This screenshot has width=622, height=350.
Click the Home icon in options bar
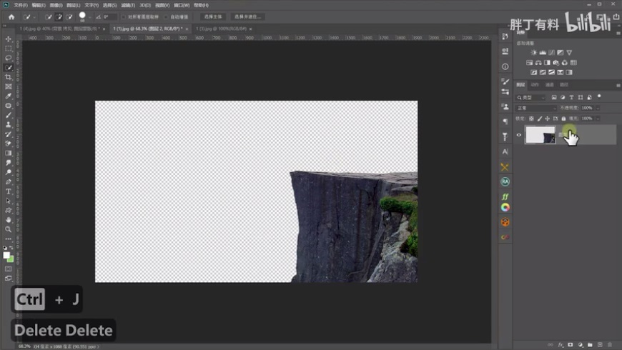pyautogui.click(x=11, y=16)
